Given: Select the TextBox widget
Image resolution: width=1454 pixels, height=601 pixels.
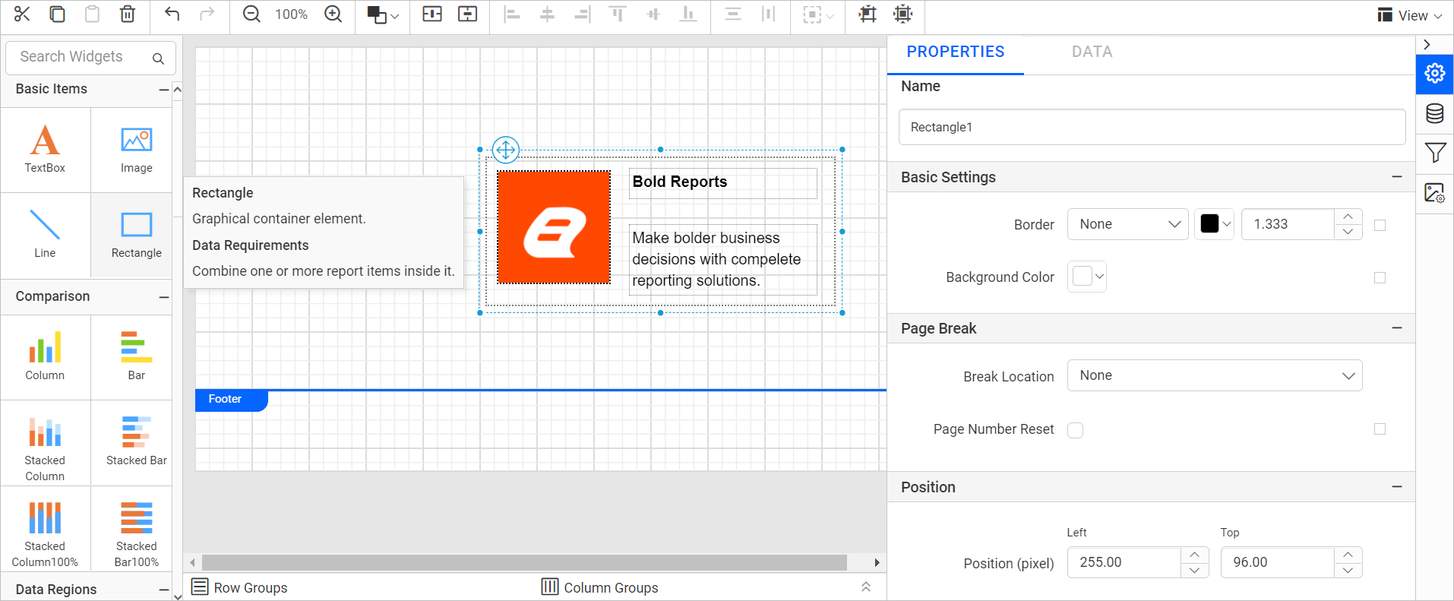Looking at the screenshot, I should click(45, 150).
